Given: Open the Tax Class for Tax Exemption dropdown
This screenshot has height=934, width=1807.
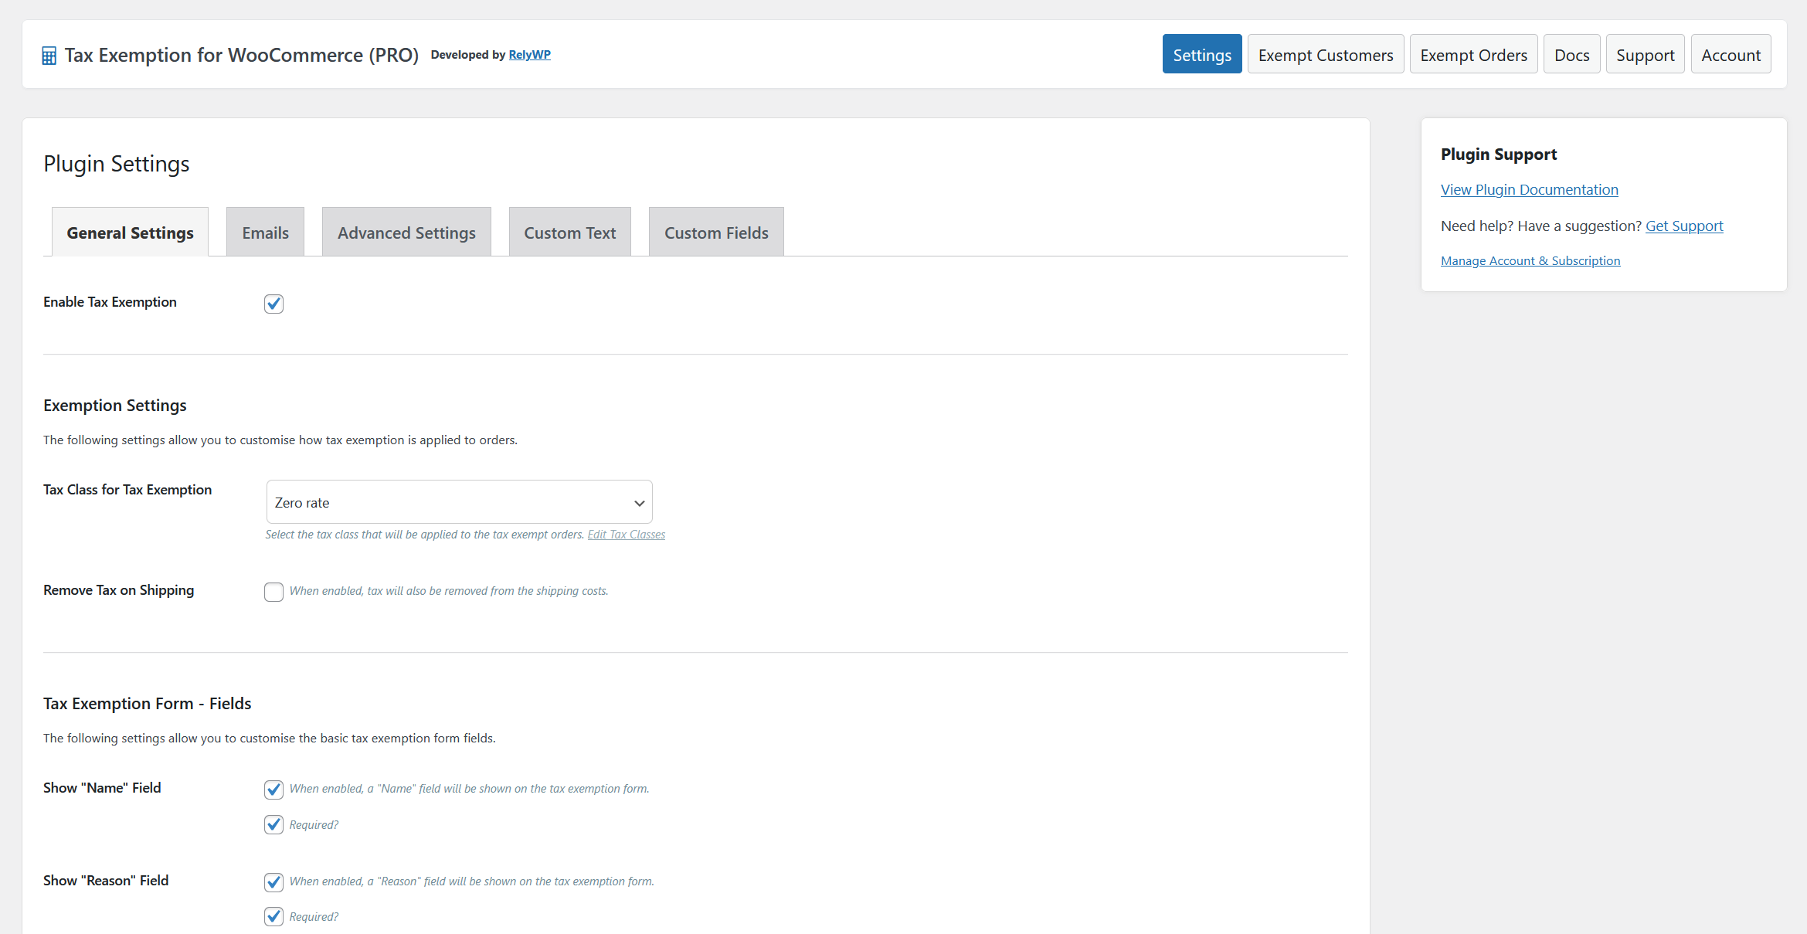Looking at the screenshot, I should 459,501.
